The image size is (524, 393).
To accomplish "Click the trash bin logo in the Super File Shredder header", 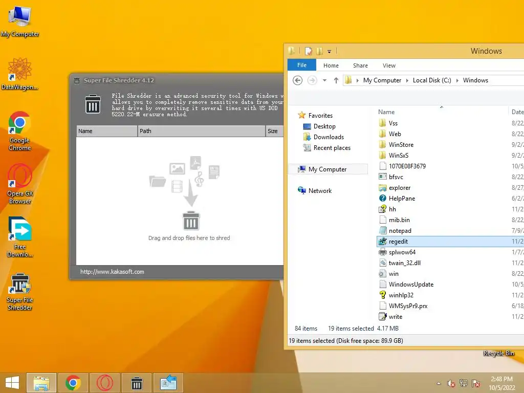I will (93, 104).
